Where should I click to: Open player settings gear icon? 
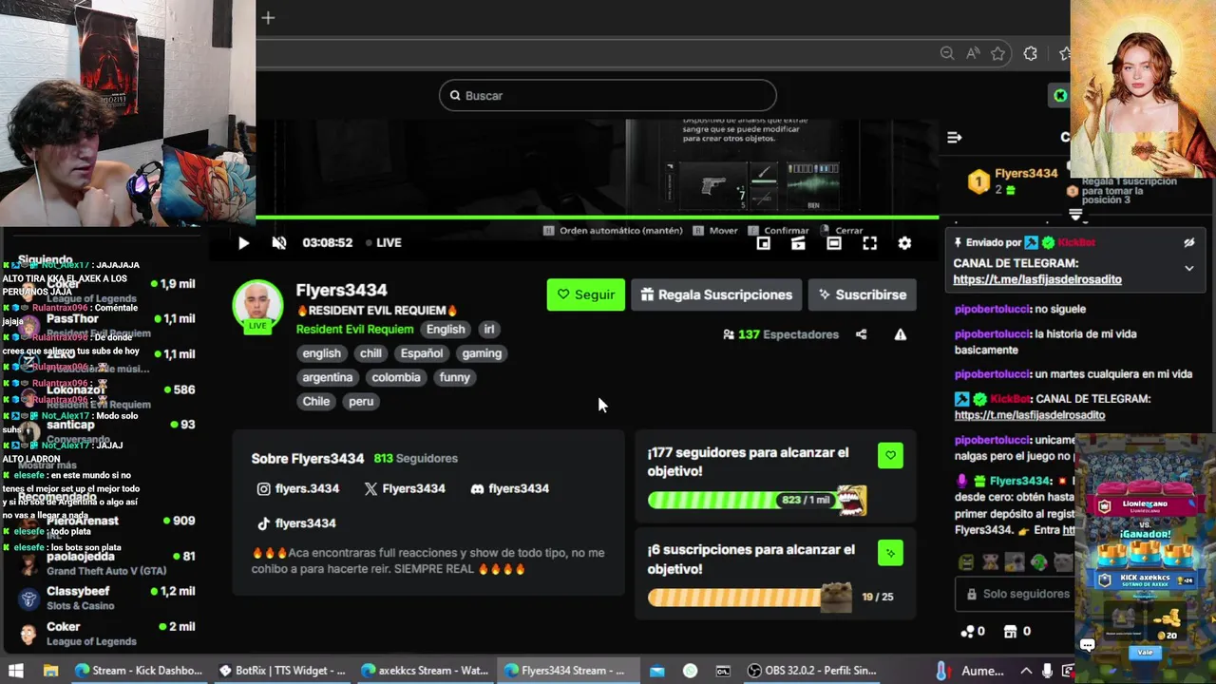pyautogui.click(x=904, y=243)
